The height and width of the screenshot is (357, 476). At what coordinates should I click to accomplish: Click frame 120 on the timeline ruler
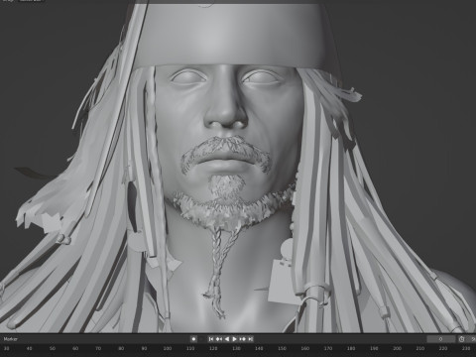[213, 348]
